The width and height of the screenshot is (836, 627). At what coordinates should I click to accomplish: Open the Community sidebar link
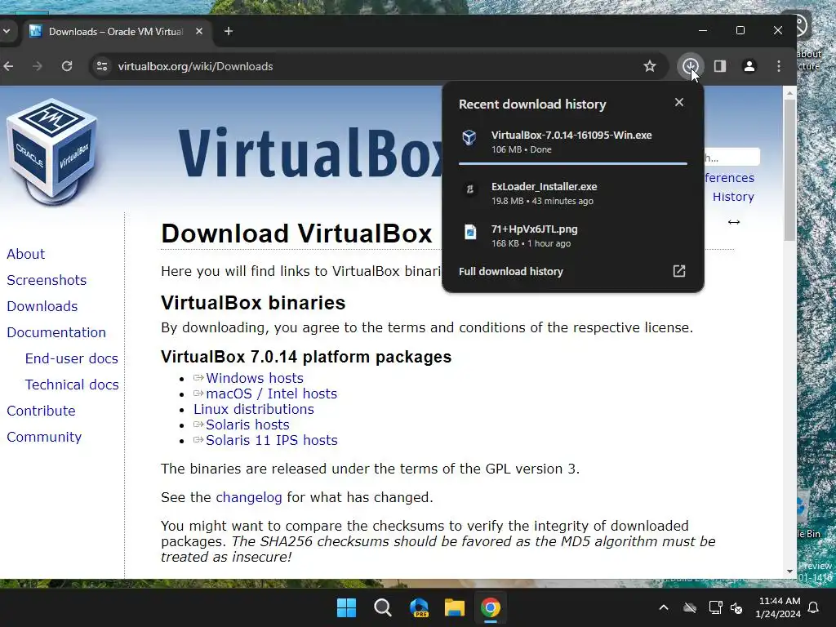(44, 437)
